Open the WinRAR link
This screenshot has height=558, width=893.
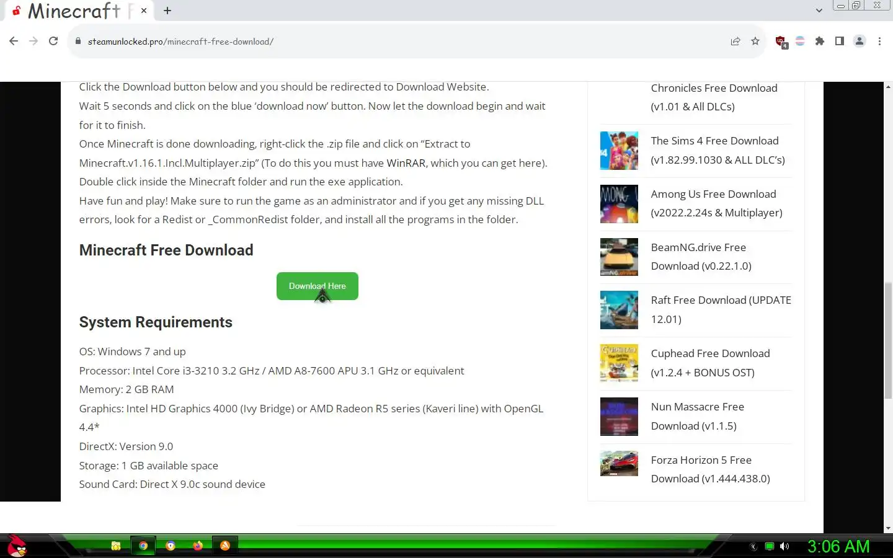(x=406, y=163)
